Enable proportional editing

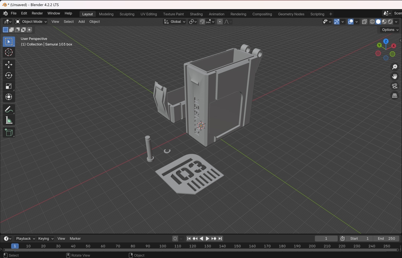[220, 22]
